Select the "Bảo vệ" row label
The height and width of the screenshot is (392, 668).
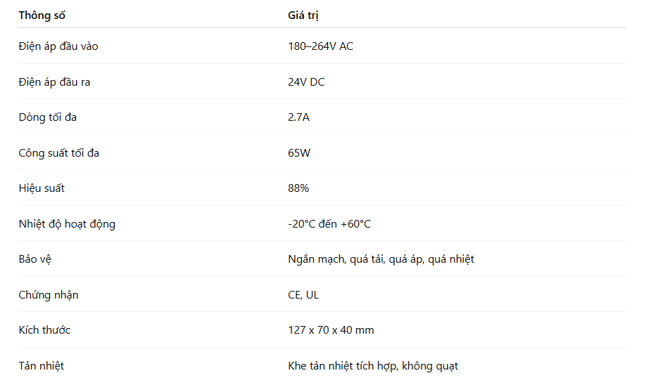point(35,259)
